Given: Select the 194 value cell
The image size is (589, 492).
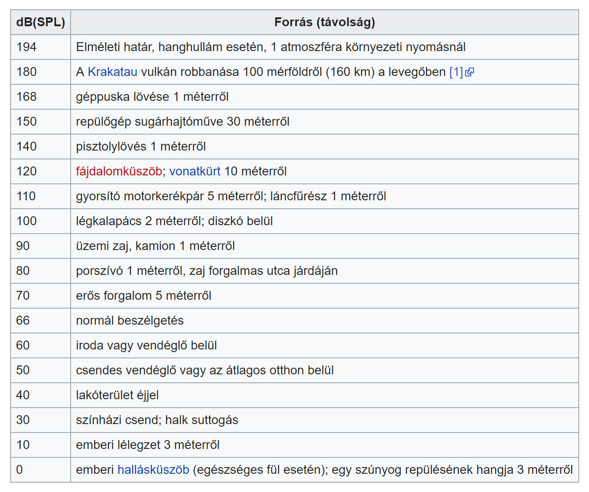Looking at the screenshot, I should coord(27,47).
